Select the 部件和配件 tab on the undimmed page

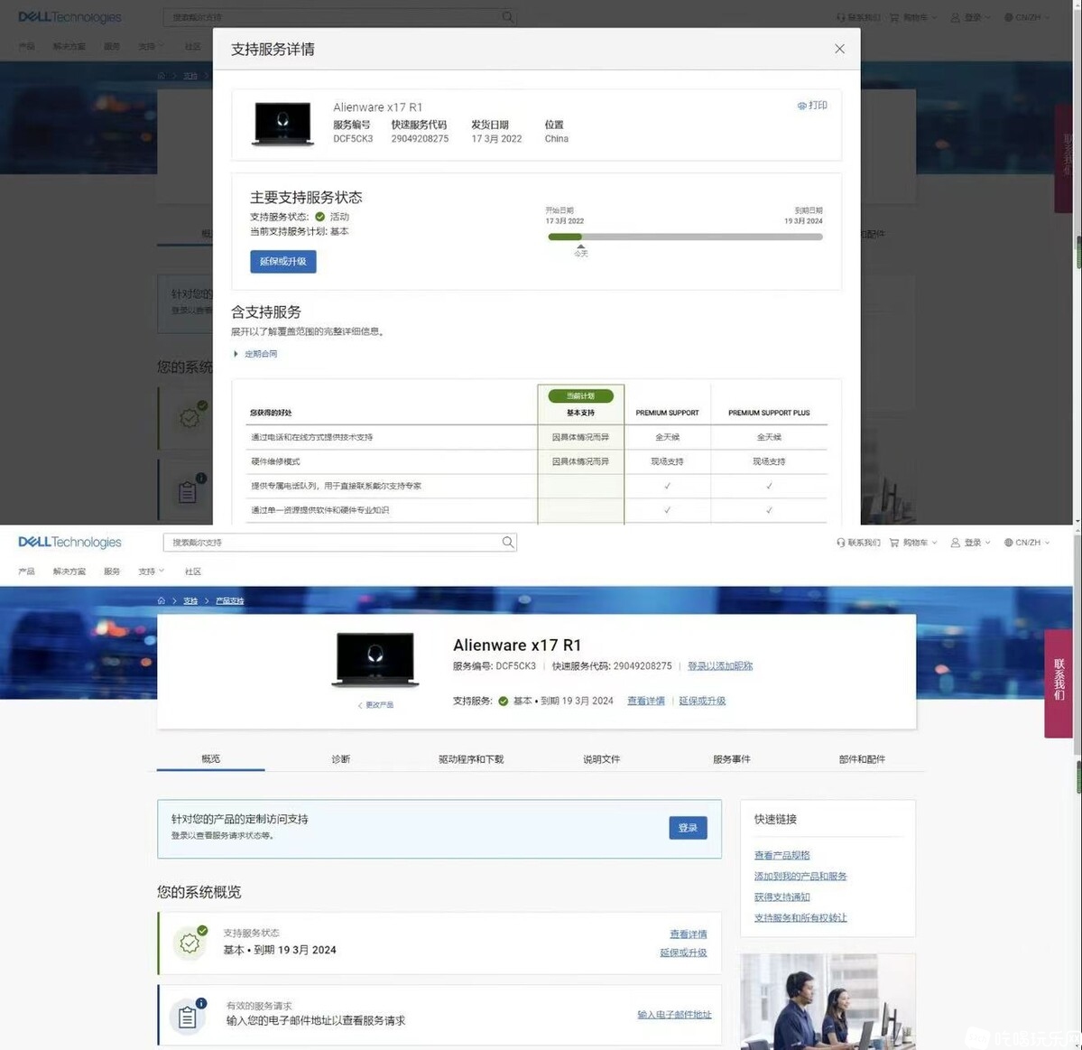[862, 759]
